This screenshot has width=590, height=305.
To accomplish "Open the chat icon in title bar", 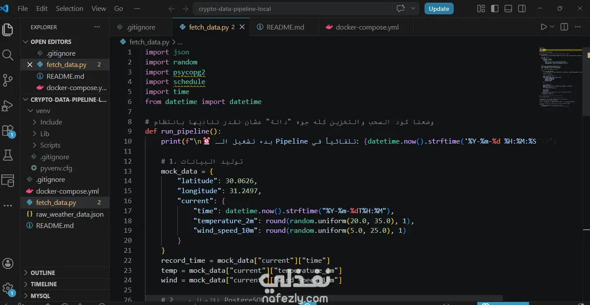I will point(401,9).
